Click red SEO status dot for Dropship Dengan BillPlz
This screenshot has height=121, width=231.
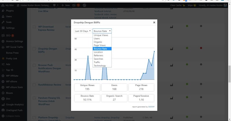pyautogui.click(x=201, y=48)
